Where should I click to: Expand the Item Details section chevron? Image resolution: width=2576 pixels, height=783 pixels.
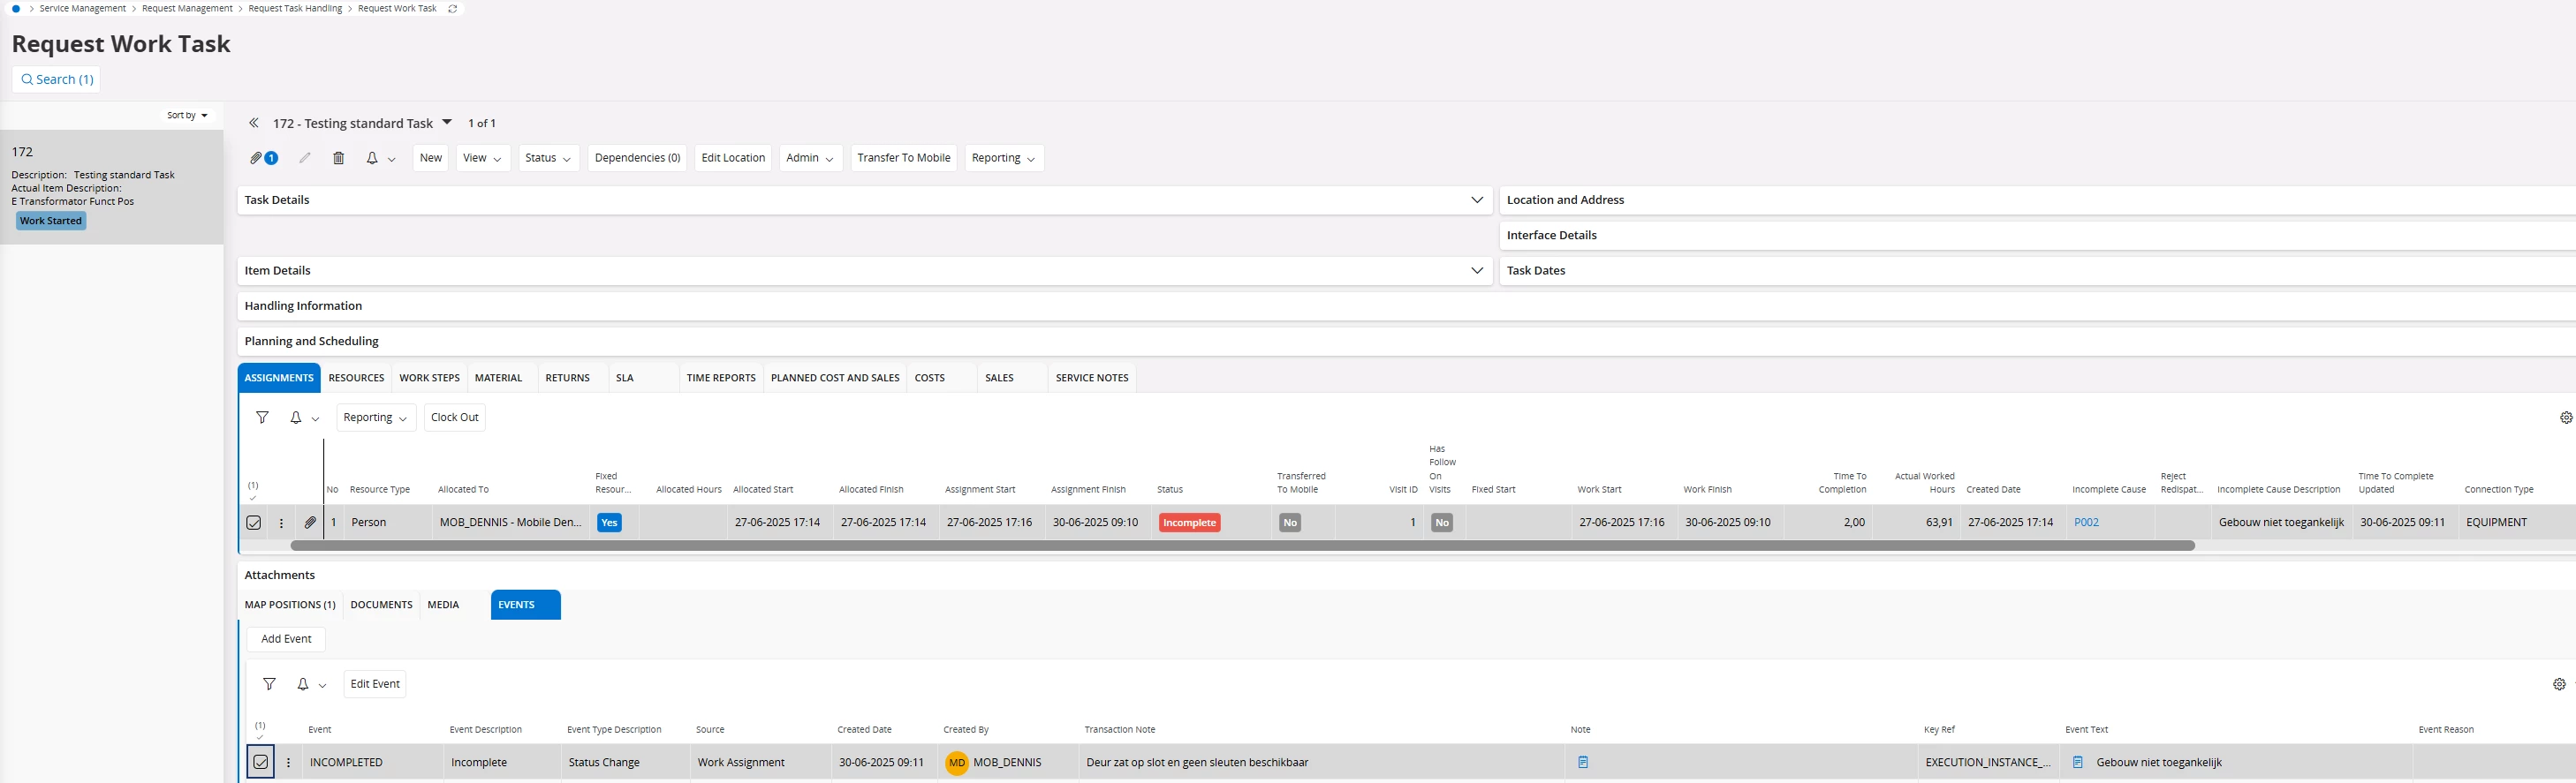pyautogui.click(x=1477, y=271)
